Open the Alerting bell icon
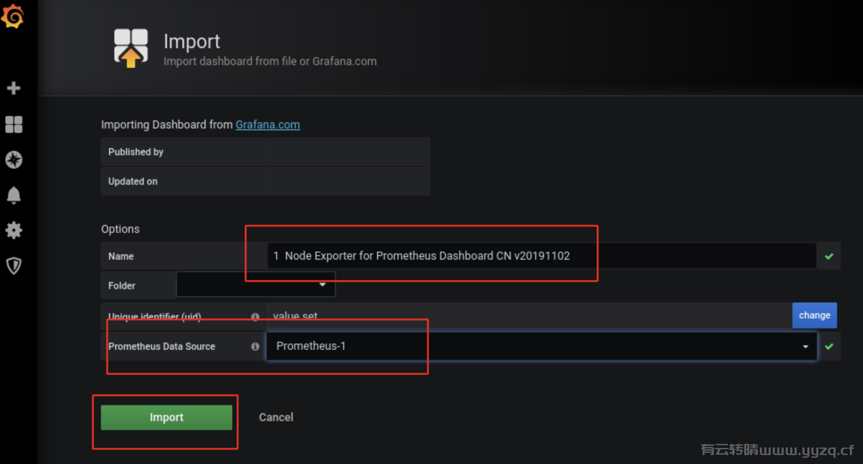The image size is (863, 464). pos(14,195)
